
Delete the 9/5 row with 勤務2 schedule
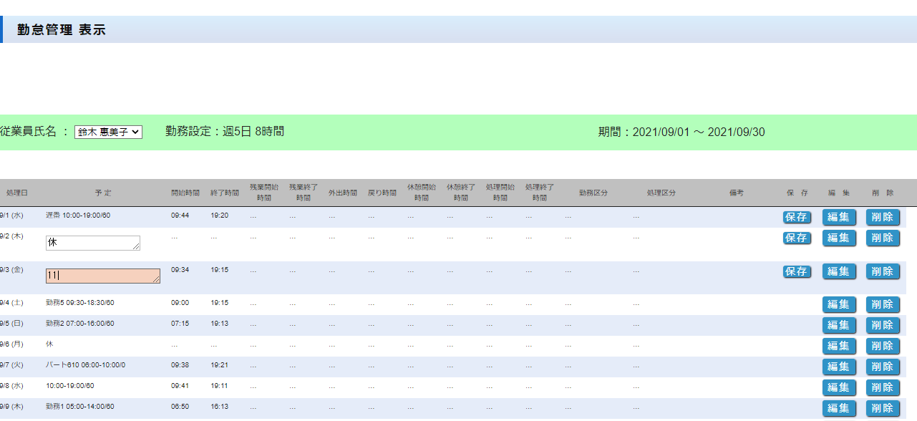click(x=883, y=325)
